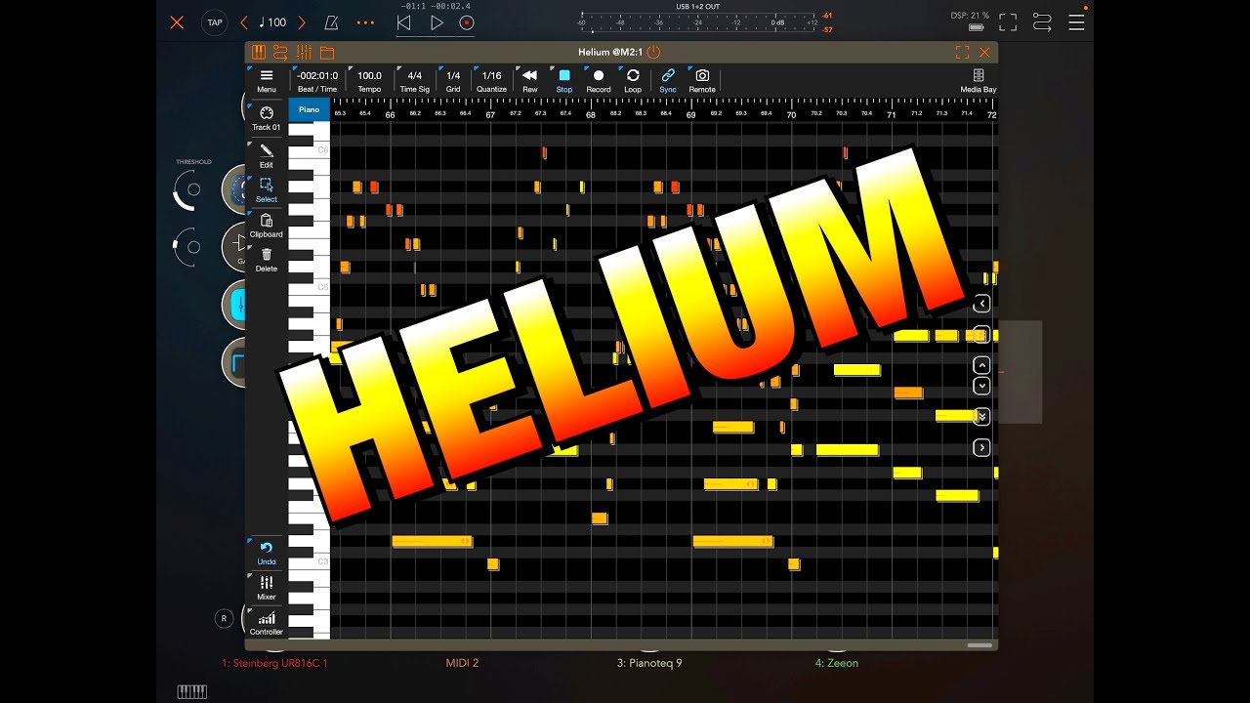Show the on-screen keyboard icon bottom left
The width and height of the screenshot is (1250, 703).
coord(192,691)
